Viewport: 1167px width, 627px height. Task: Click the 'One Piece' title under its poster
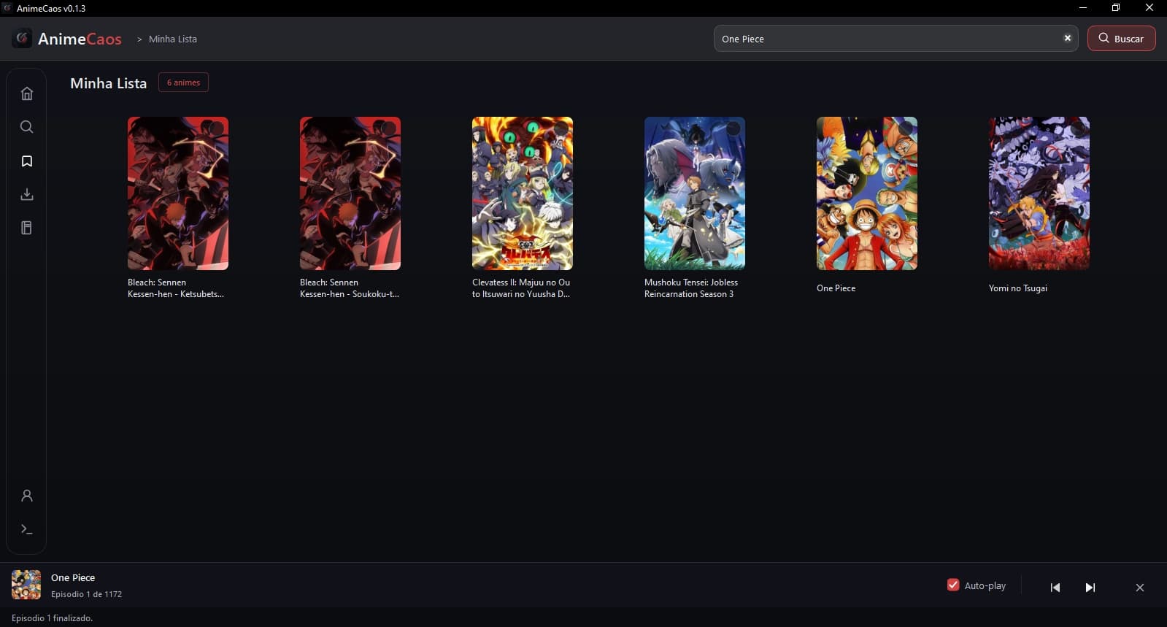(836, 288)
